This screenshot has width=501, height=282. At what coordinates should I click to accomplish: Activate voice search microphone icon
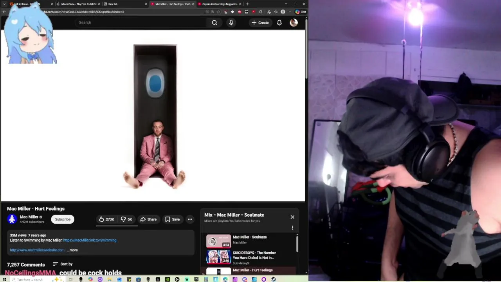[x=231, y=23]
